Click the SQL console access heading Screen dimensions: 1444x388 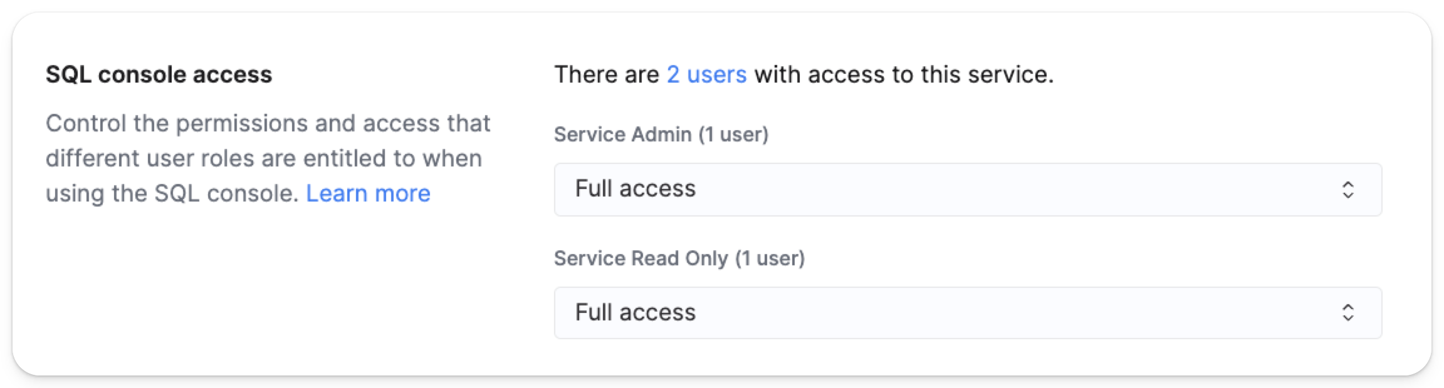[x=159, y=74]
